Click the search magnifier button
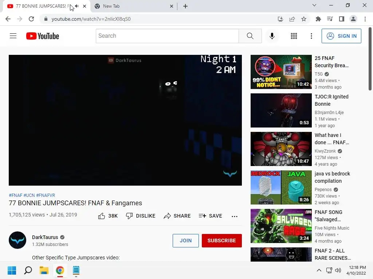373x279 pixels. 250,36
